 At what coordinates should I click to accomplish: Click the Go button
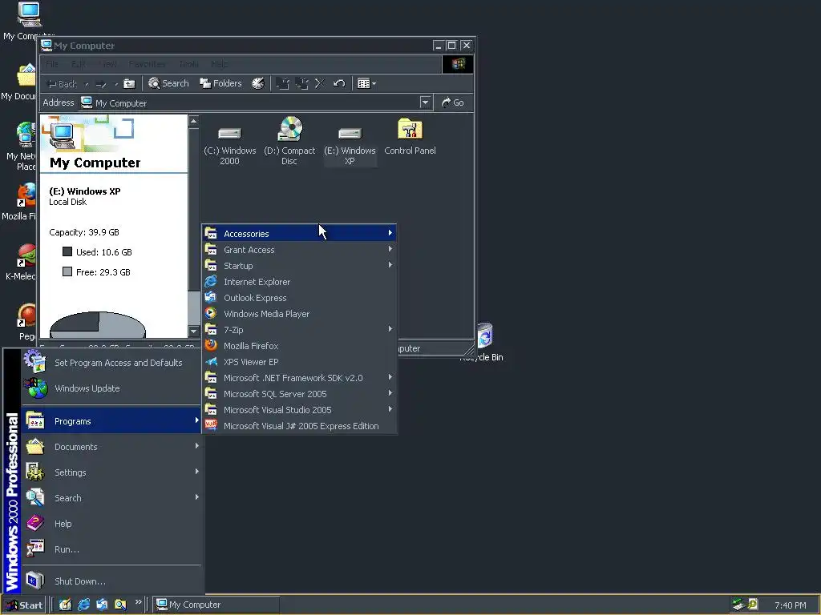(x=453, y=102)
